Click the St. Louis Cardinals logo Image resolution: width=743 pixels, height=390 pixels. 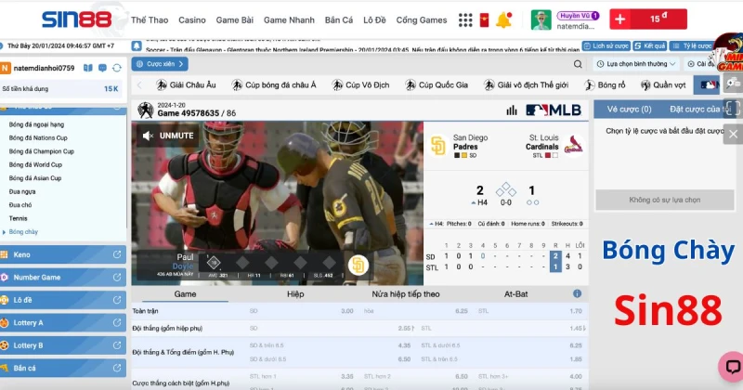pos(574,146)
